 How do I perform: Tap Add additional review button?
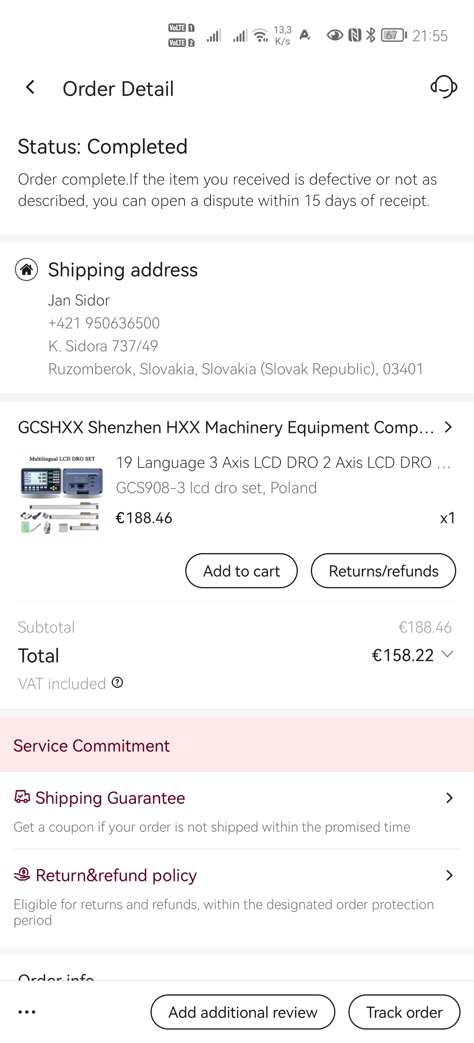[243, 1012]
